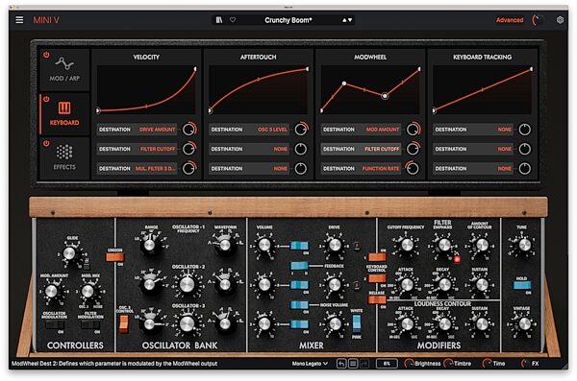Open Modwheel destination Mod Amount dropdown

click(x=361, y=130)
